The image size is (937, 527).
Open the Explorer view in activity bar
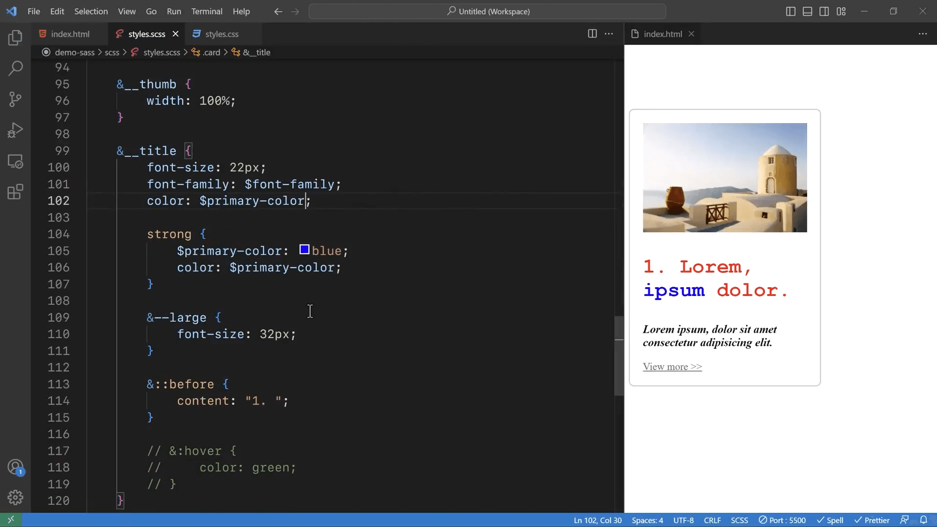tap(15, 38)
